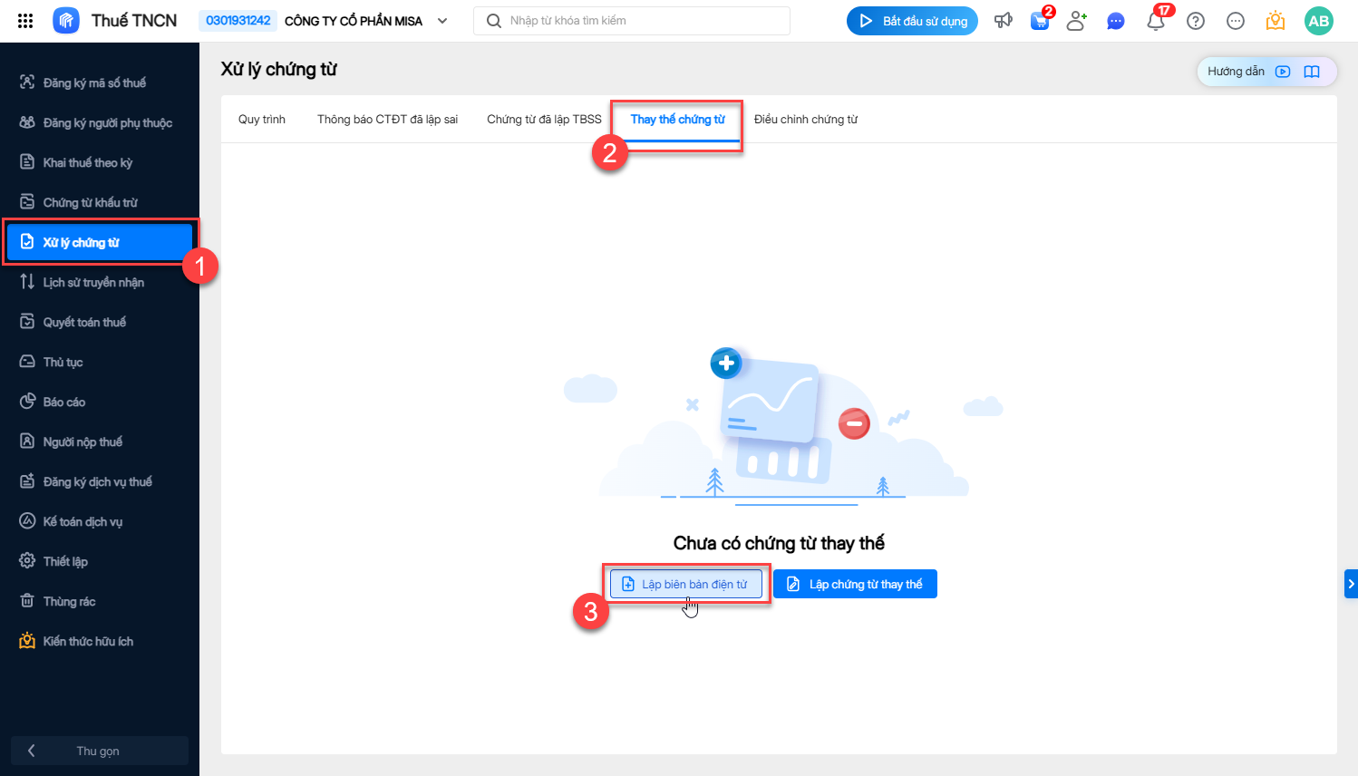Switch to the Quy trình tab
The image size is (1358, 776).
tap(262, 120)
